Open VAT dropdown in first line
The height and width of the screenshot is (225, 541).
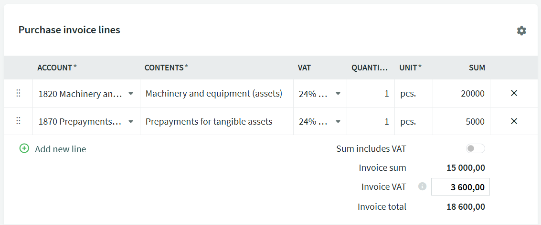[338, 94]
